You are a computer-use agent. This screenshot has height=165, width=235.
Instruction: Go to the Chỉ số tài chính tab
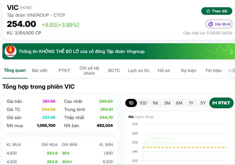89,70
